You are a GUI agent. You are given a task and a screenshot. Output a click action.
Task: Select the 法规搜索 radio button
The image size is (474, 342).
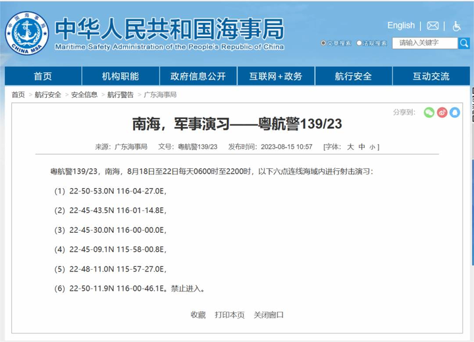(359, 43)
